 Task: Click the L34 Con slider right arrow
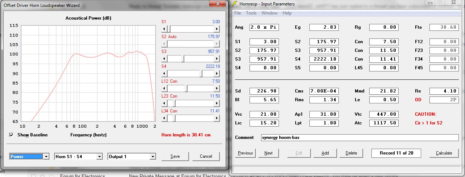(217, 118)
